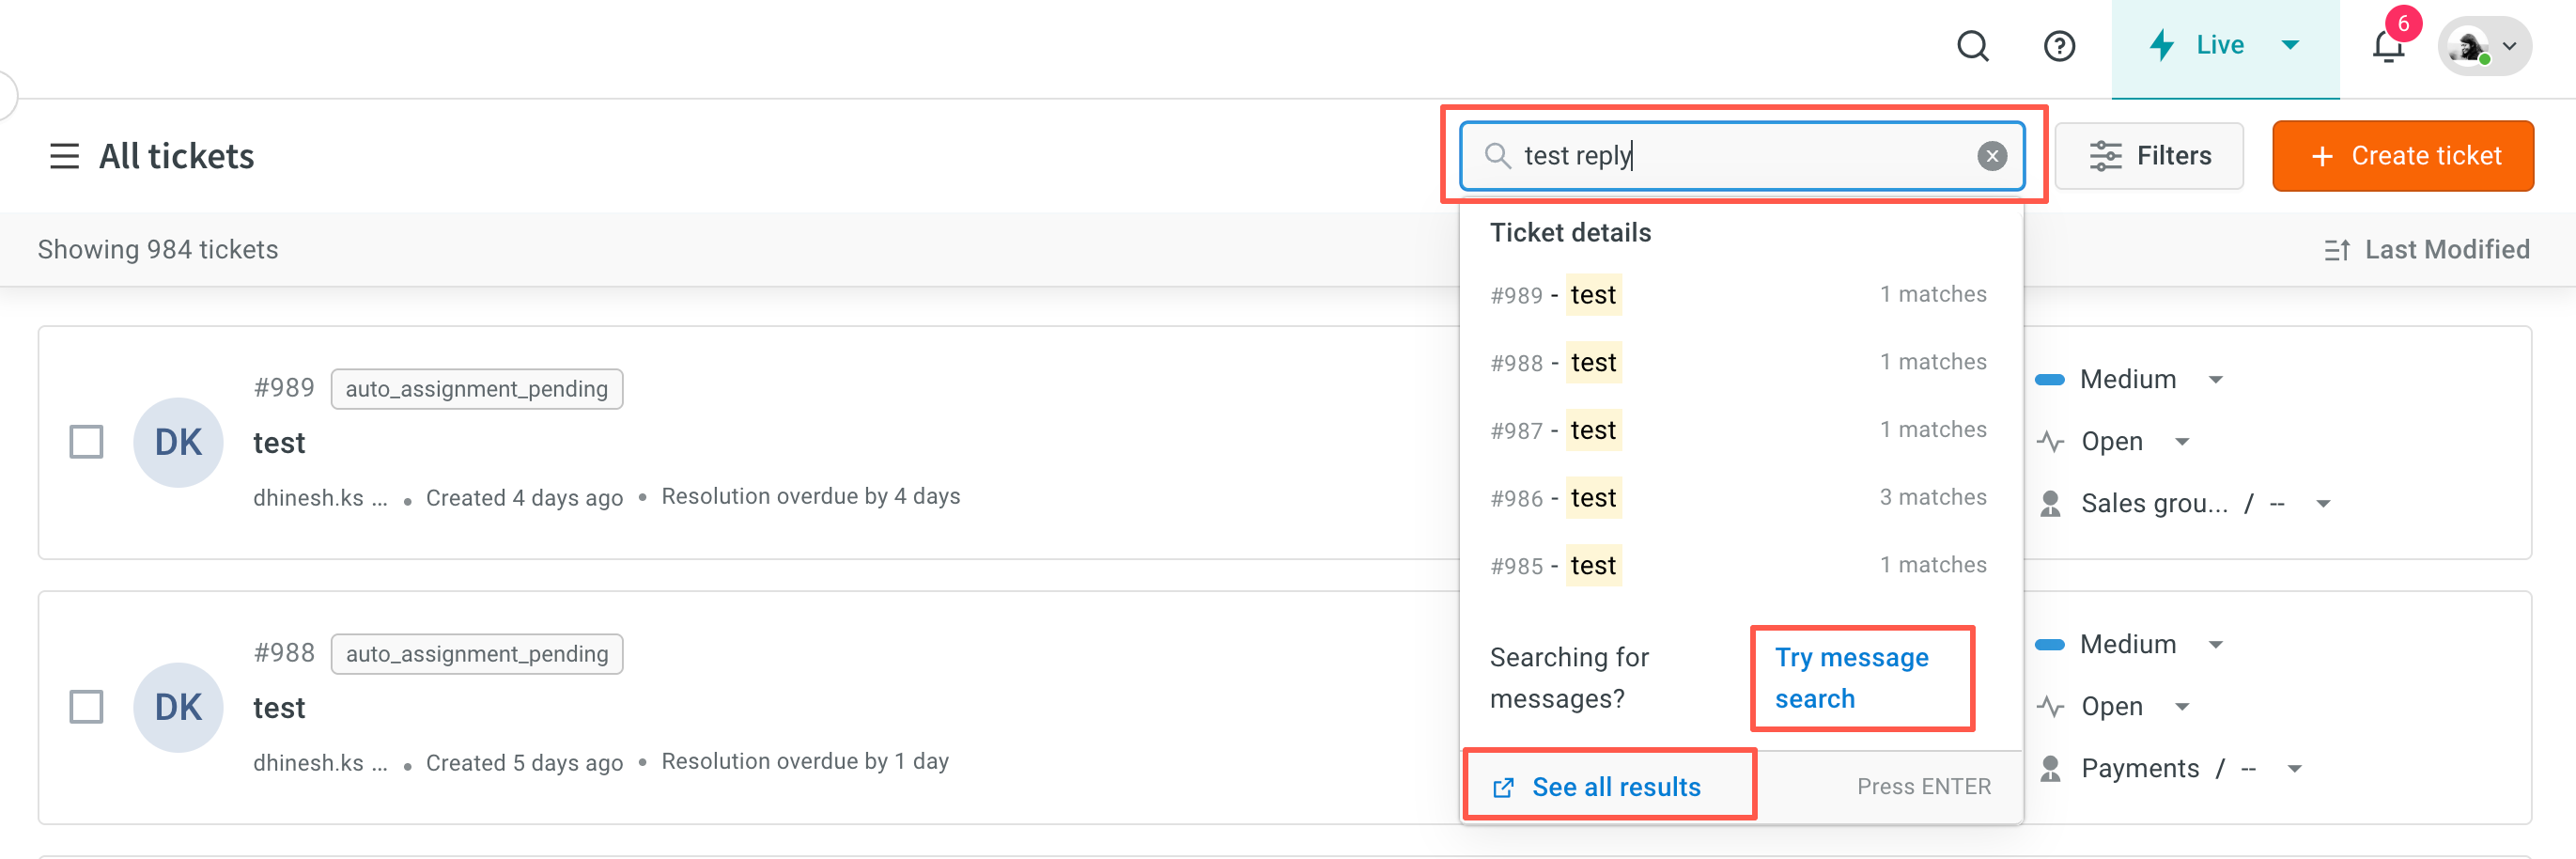Open the help question mark icon
This screenshot has width=2576, height=859.
[x=2059, y=46]
